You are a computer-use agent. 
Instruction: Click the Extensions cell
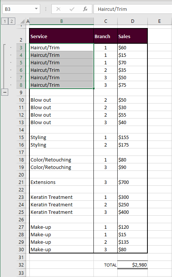coord(61,182)
